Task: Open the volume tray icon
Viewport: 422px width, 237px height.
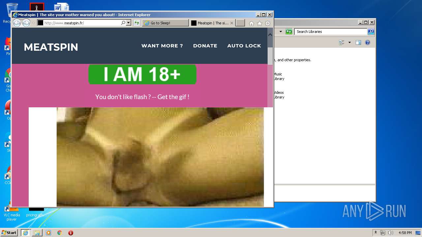Action: (x=391, y=233)
